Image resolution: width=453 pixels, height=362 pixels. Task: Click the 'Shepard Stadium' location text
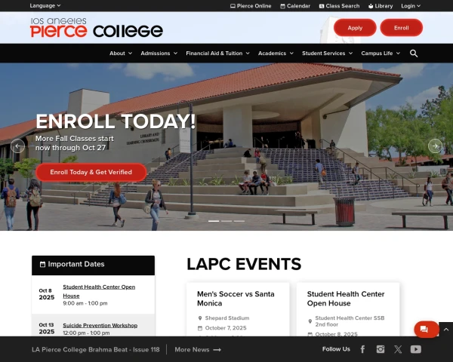(227, 318)
